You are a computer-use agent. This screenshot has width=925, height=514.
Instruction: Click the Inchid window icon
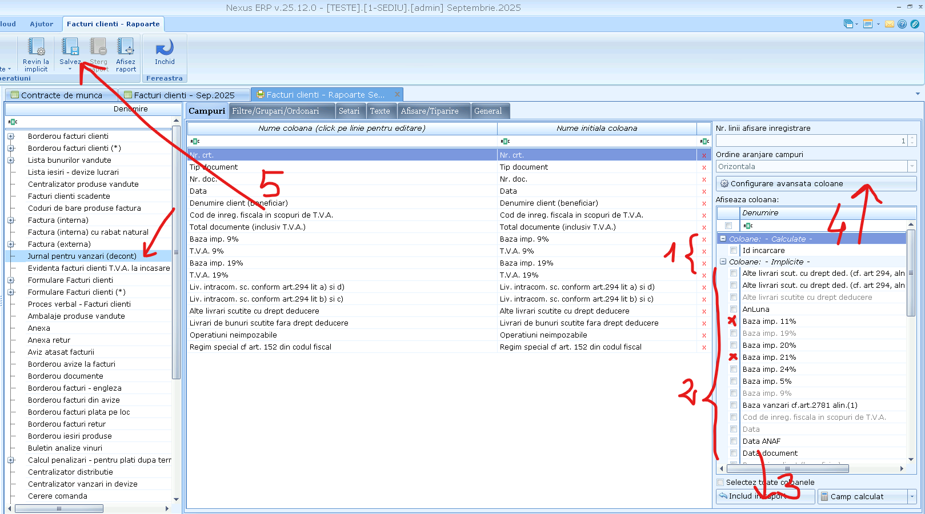[165, 47]
